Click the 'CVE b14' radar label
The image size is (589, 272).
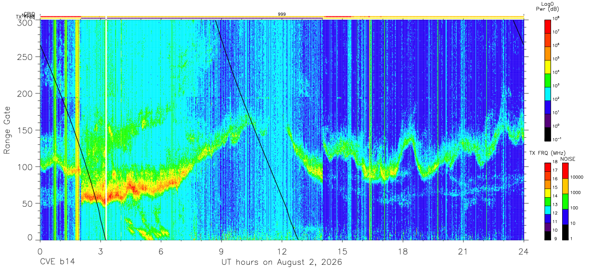[x=57, y=262]
